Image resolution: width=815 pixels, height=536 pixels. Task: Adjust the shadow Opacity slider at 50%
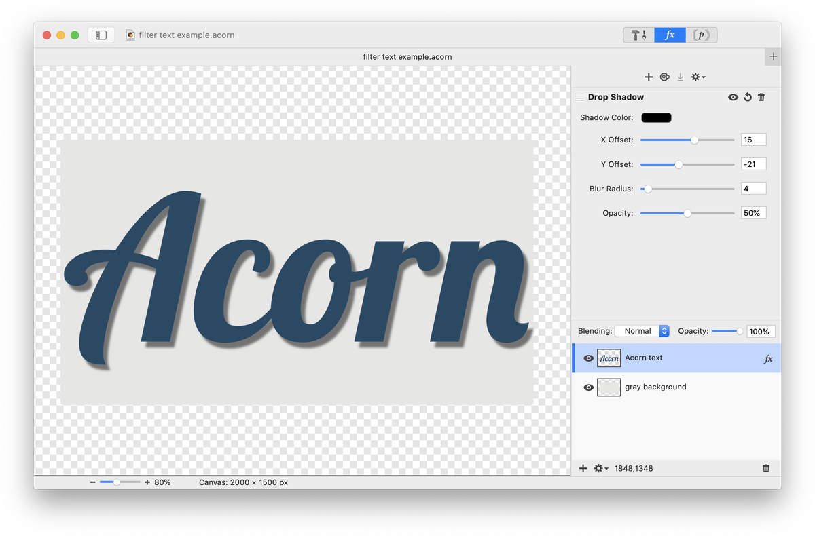tap(687, 213)
